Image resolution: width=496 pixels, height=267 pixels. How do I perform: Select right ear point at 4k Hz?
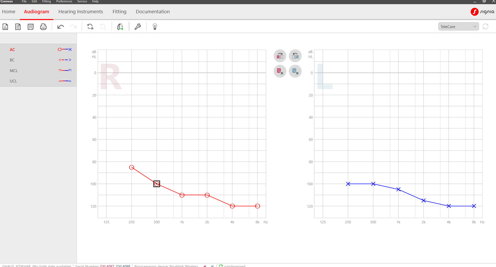[x=232, y=206]
